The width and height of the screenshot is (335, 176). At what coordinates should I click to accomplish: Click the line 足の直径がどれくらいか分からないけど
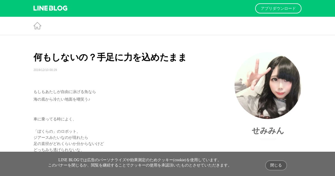tap(69, 144)
